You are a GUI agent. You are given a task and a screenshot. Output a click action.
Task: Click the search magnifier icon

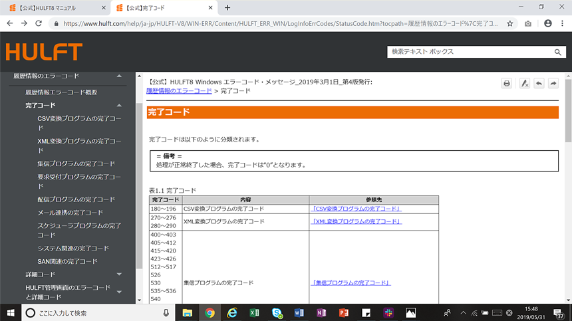[x=558, y=52]
